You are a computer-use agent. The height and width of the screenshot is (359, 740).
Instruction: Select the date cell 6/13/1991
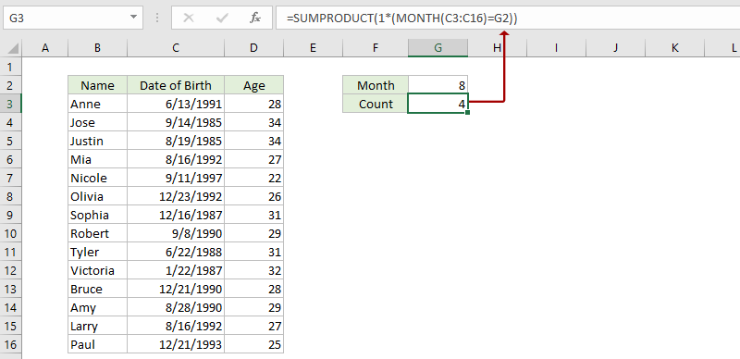(176, 104)
